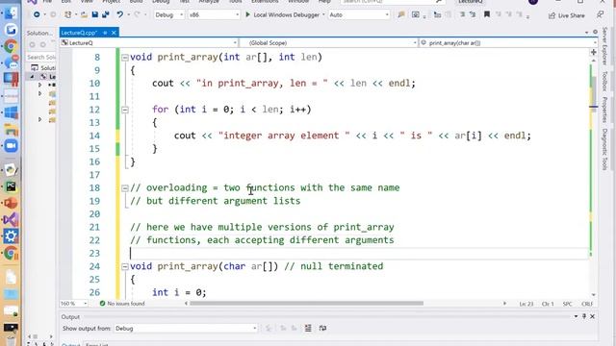Click the SPC indentation indicator
This screenshot has height=346, width=616.
coord(567,304)
